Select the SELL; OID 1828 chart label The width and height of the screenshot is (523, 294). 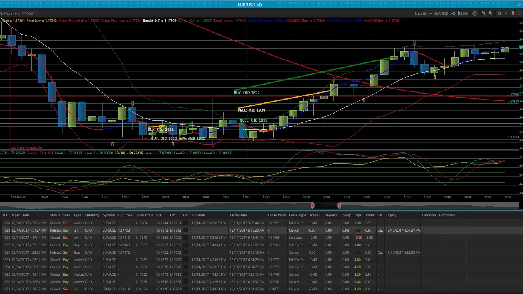click(251, 110)
